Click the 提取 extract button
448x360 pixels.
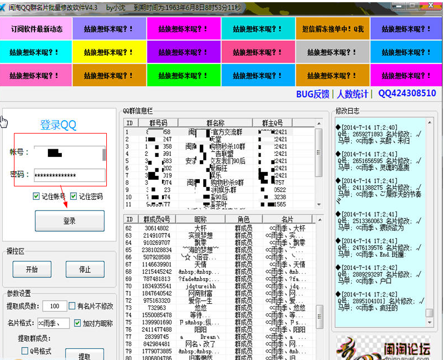pyautogui.click(x=84, y=355)
